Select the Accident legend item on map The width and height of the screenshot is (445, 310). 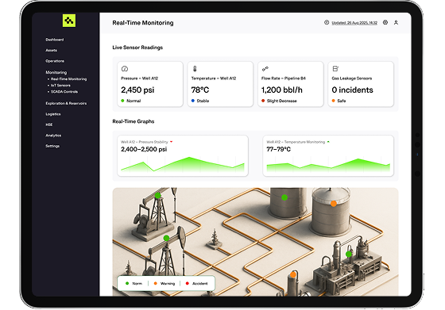[197, 283]
